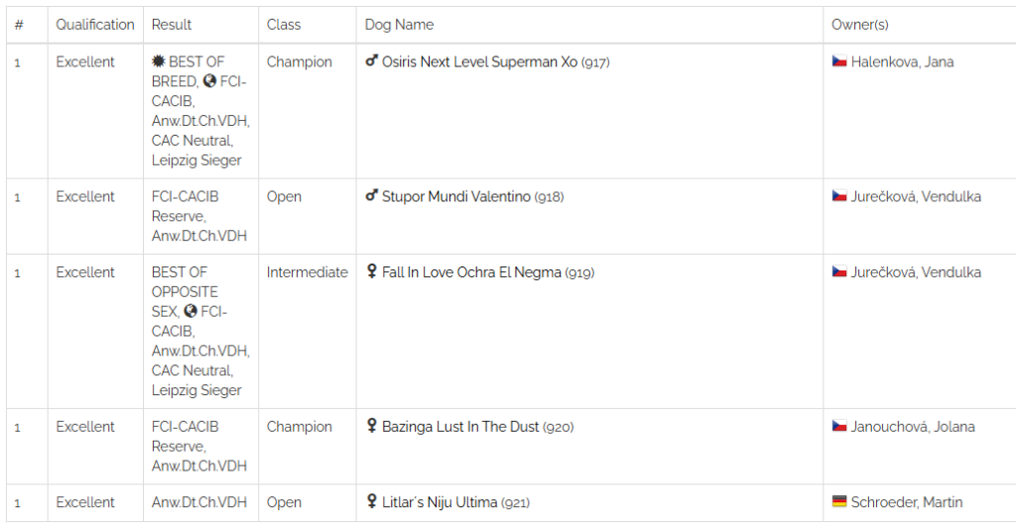Viewport: 1016px width, 528px height.
Task: Click the Czech flag next to Halenkova, Jana
Action: [839, 61]
